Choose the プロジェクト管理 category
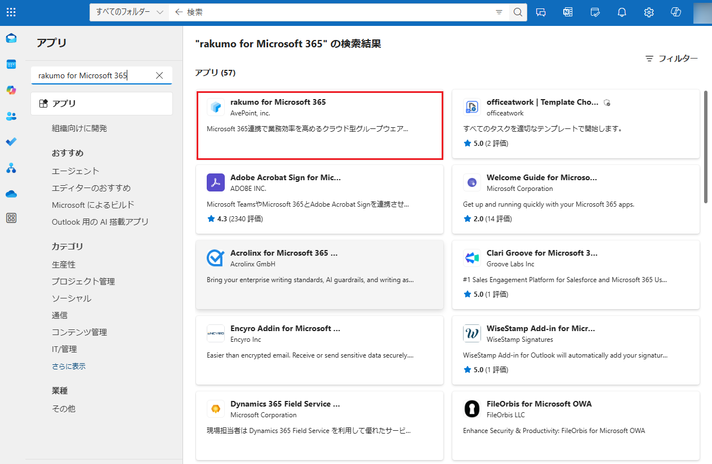Image resolution: width=712 pixels, height=464 pixels. point(83,282)
